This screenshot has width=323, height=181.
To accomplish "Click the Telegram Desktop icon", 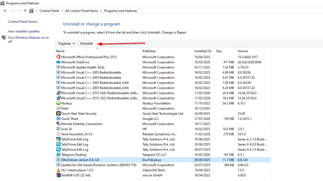I will pos(58,155).
